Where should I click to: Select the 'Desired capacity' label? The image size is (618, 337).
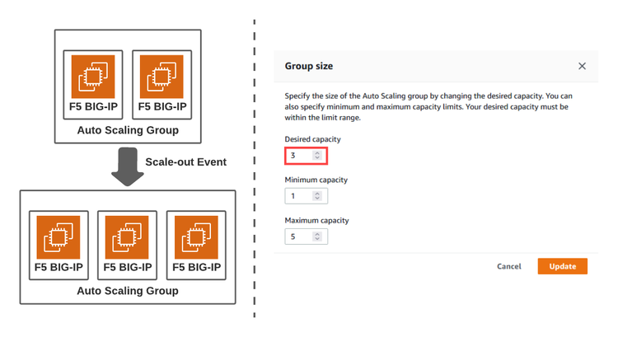pyautogui.click(x=312, y=139)
